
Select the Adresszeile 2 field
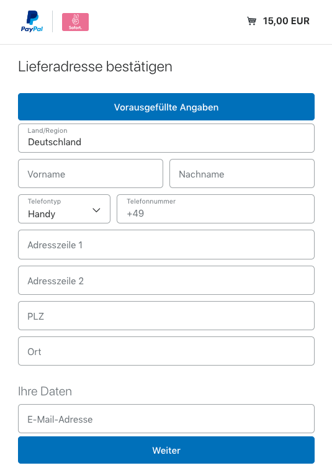166,281
